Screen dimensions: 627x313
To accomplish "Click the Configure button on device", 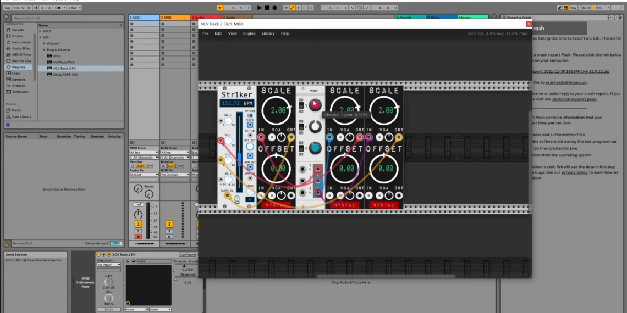I will [x=188, y=255].
